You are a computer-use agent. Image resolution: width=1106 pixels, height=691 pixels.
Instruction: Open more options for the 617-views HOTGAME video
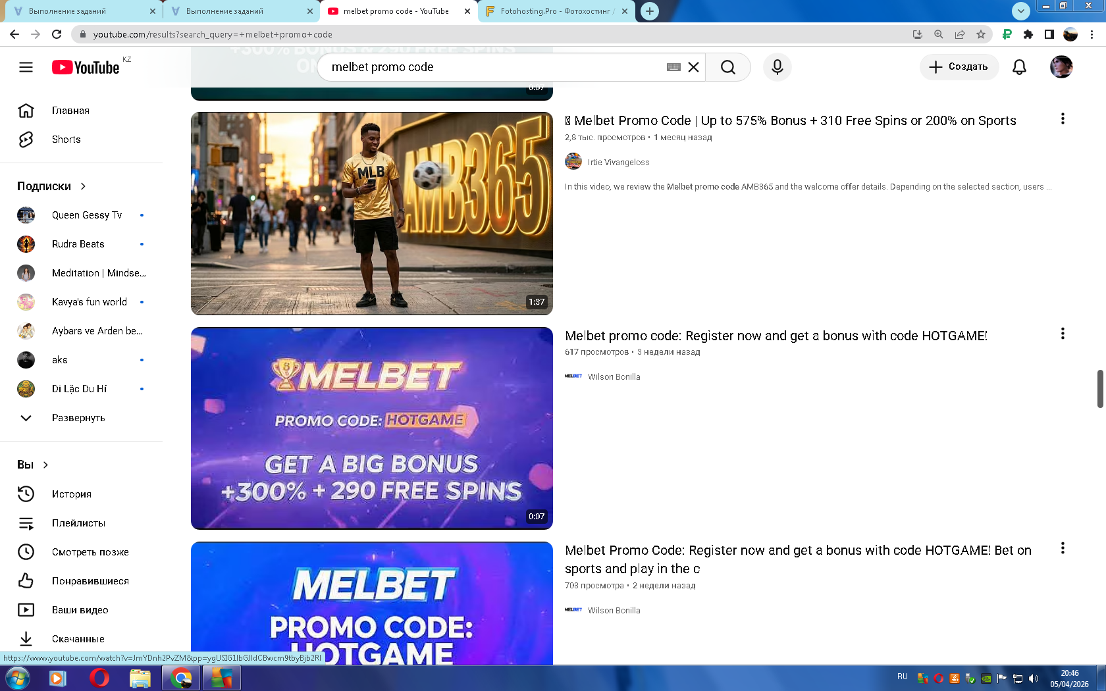pyautogui.click(x=1063, y=334)
